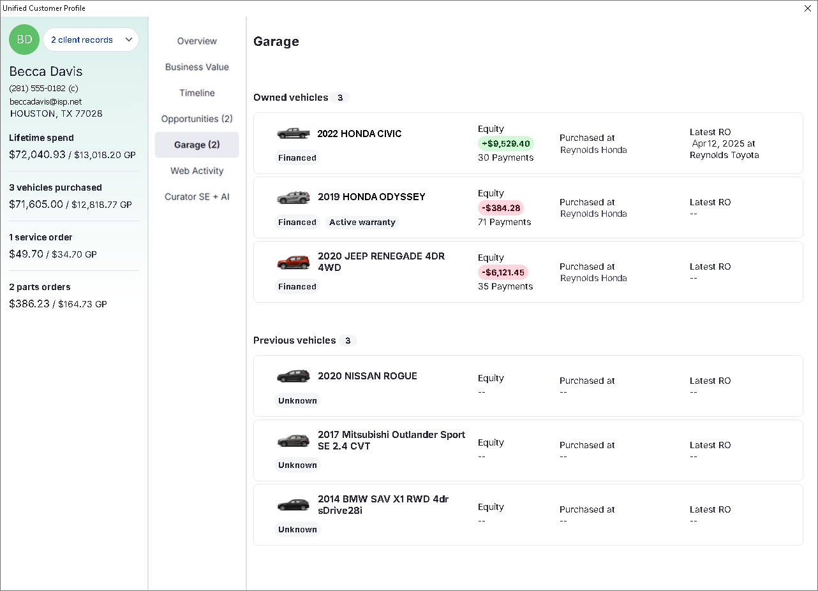Click the 35 Payments text
The image size is (818, 591).
(505, 286)
